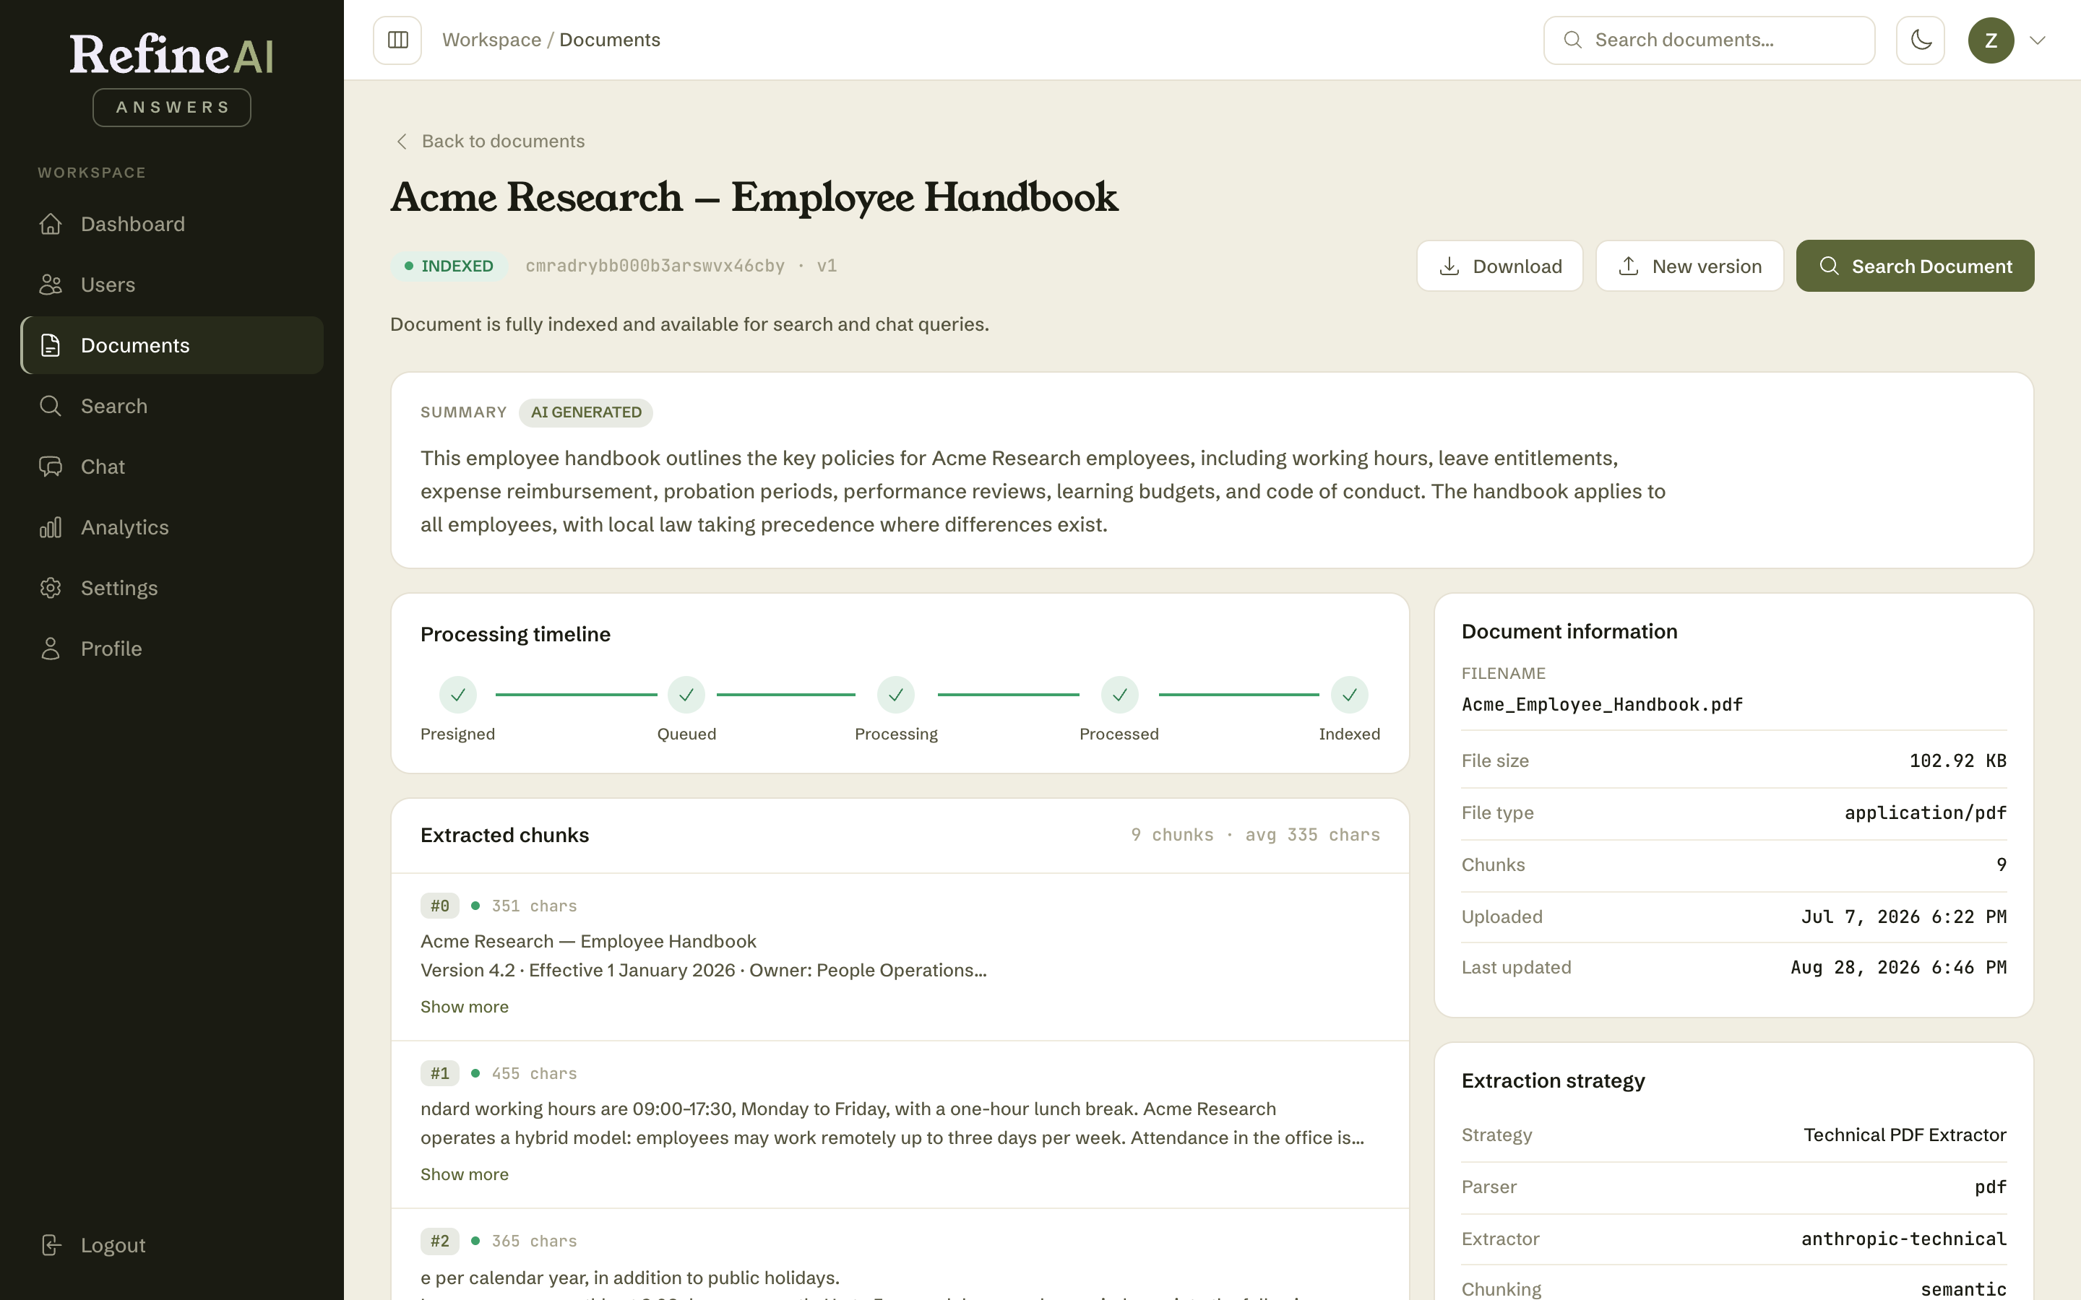Click the Indexed step checkmark
The width and height of the screenshot is (2081, 1300).
click(1349, 695)
